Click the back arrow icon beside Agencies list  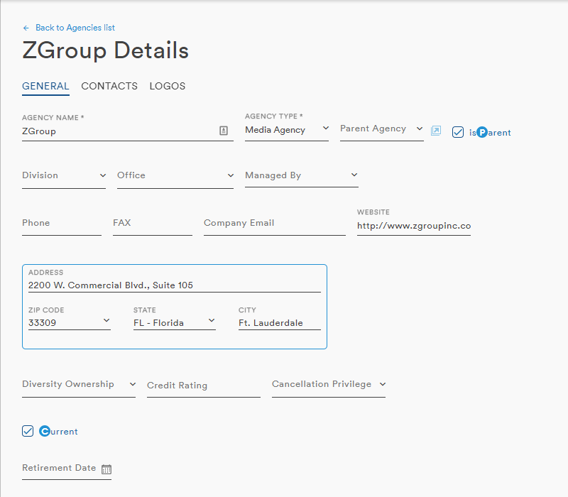[26, 28]
